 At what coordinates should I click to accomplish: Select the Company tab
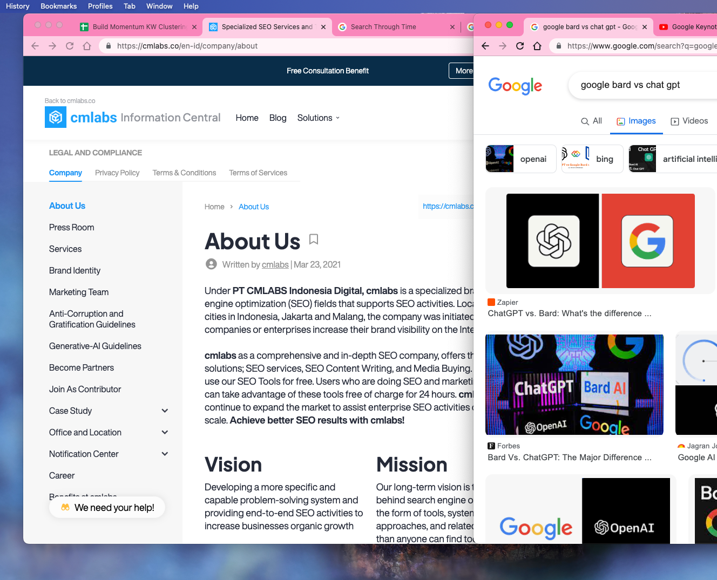[x=65, y=173]
